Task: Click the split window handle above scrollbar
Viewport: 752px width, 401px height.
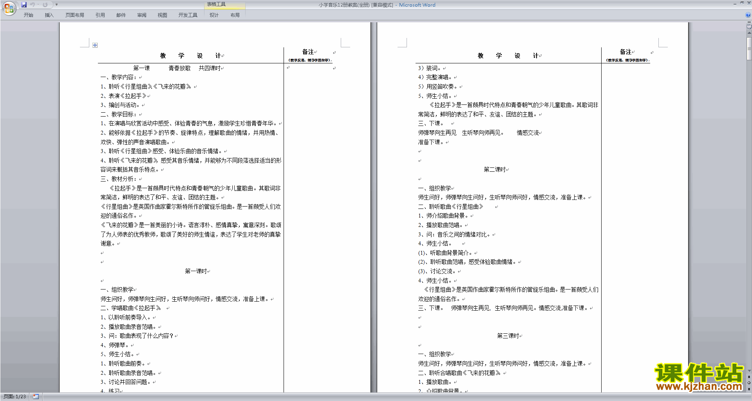Action: click(x=749, y=23)
